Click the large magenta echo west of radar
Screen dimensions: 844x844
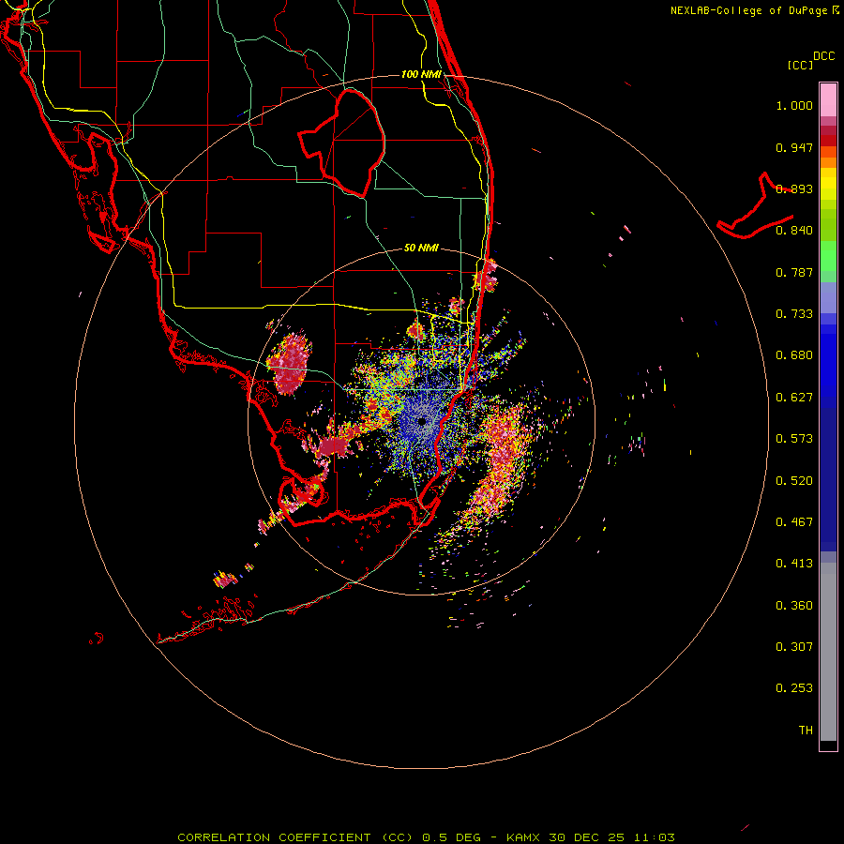pyautogui.click(x=290, y=363)
